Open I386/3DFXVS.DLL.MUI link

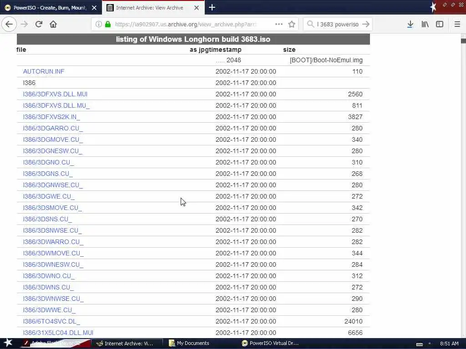[x=55, y=94]
